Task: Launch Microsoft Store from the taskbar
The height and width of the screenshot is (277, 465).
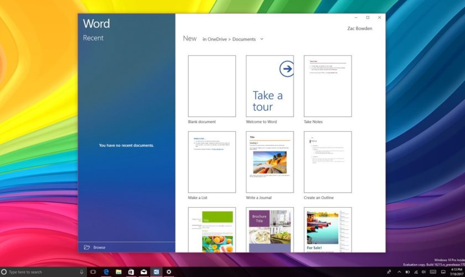Action: pyautogui.click(x=131, y=272)
